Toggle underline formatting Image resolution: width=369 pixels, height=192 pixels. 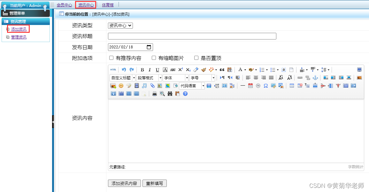coord(158,70)
